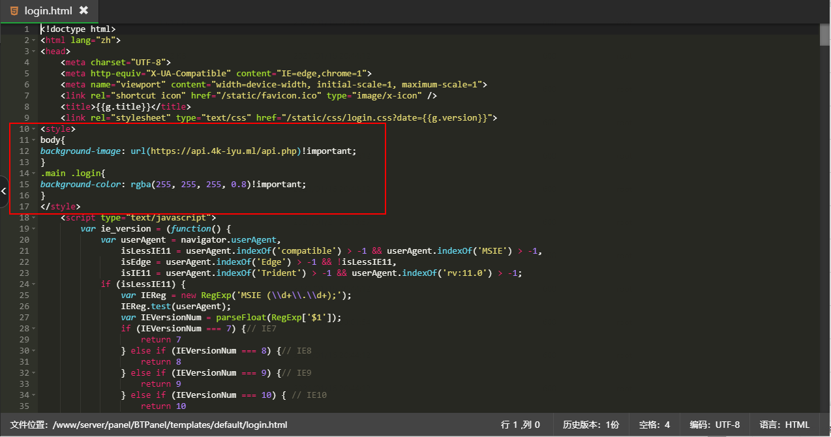
Task: Collapse the style block at line 10
Action: (x=34, y=129)
